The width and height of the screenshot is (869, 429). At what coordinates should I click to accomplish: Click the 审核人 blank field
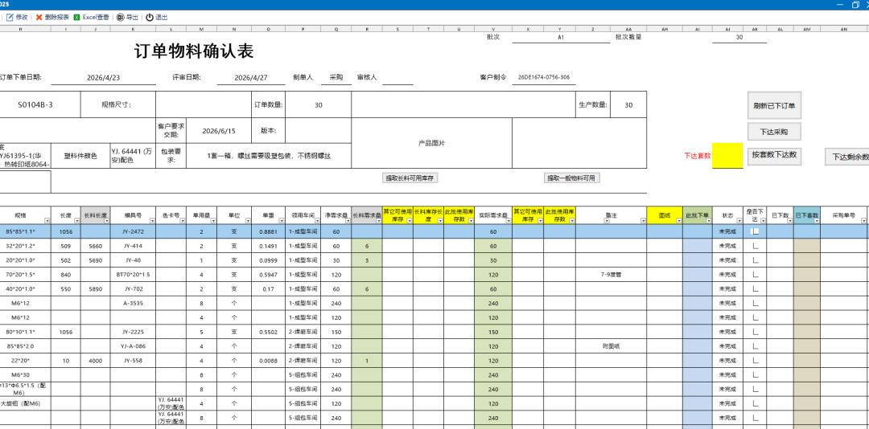(397, 77)
